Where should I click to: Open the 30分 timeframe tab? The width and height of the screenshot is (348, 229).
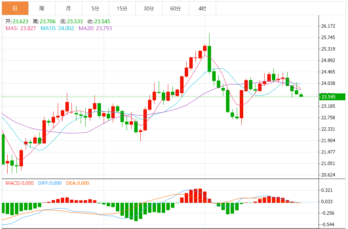coord(149,8)
